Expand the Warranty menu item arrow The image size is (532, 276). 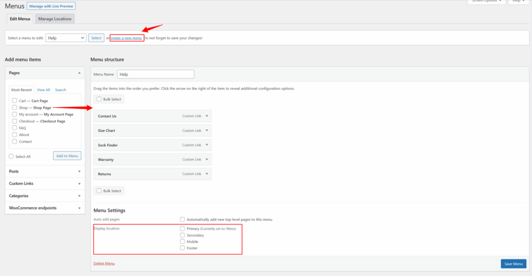(206, 160)
